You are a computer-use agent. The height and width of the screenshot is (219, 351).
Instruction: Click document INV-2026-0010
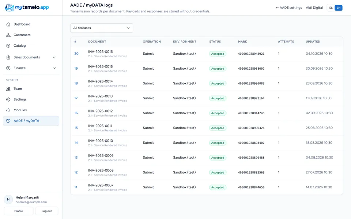coord(101,141)
